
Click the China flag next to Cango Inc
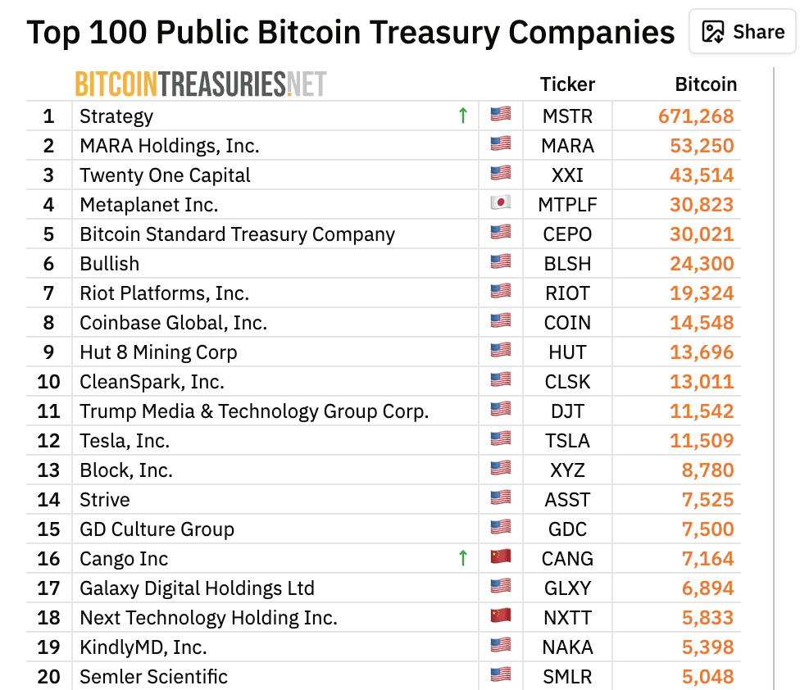click(500, 558)
